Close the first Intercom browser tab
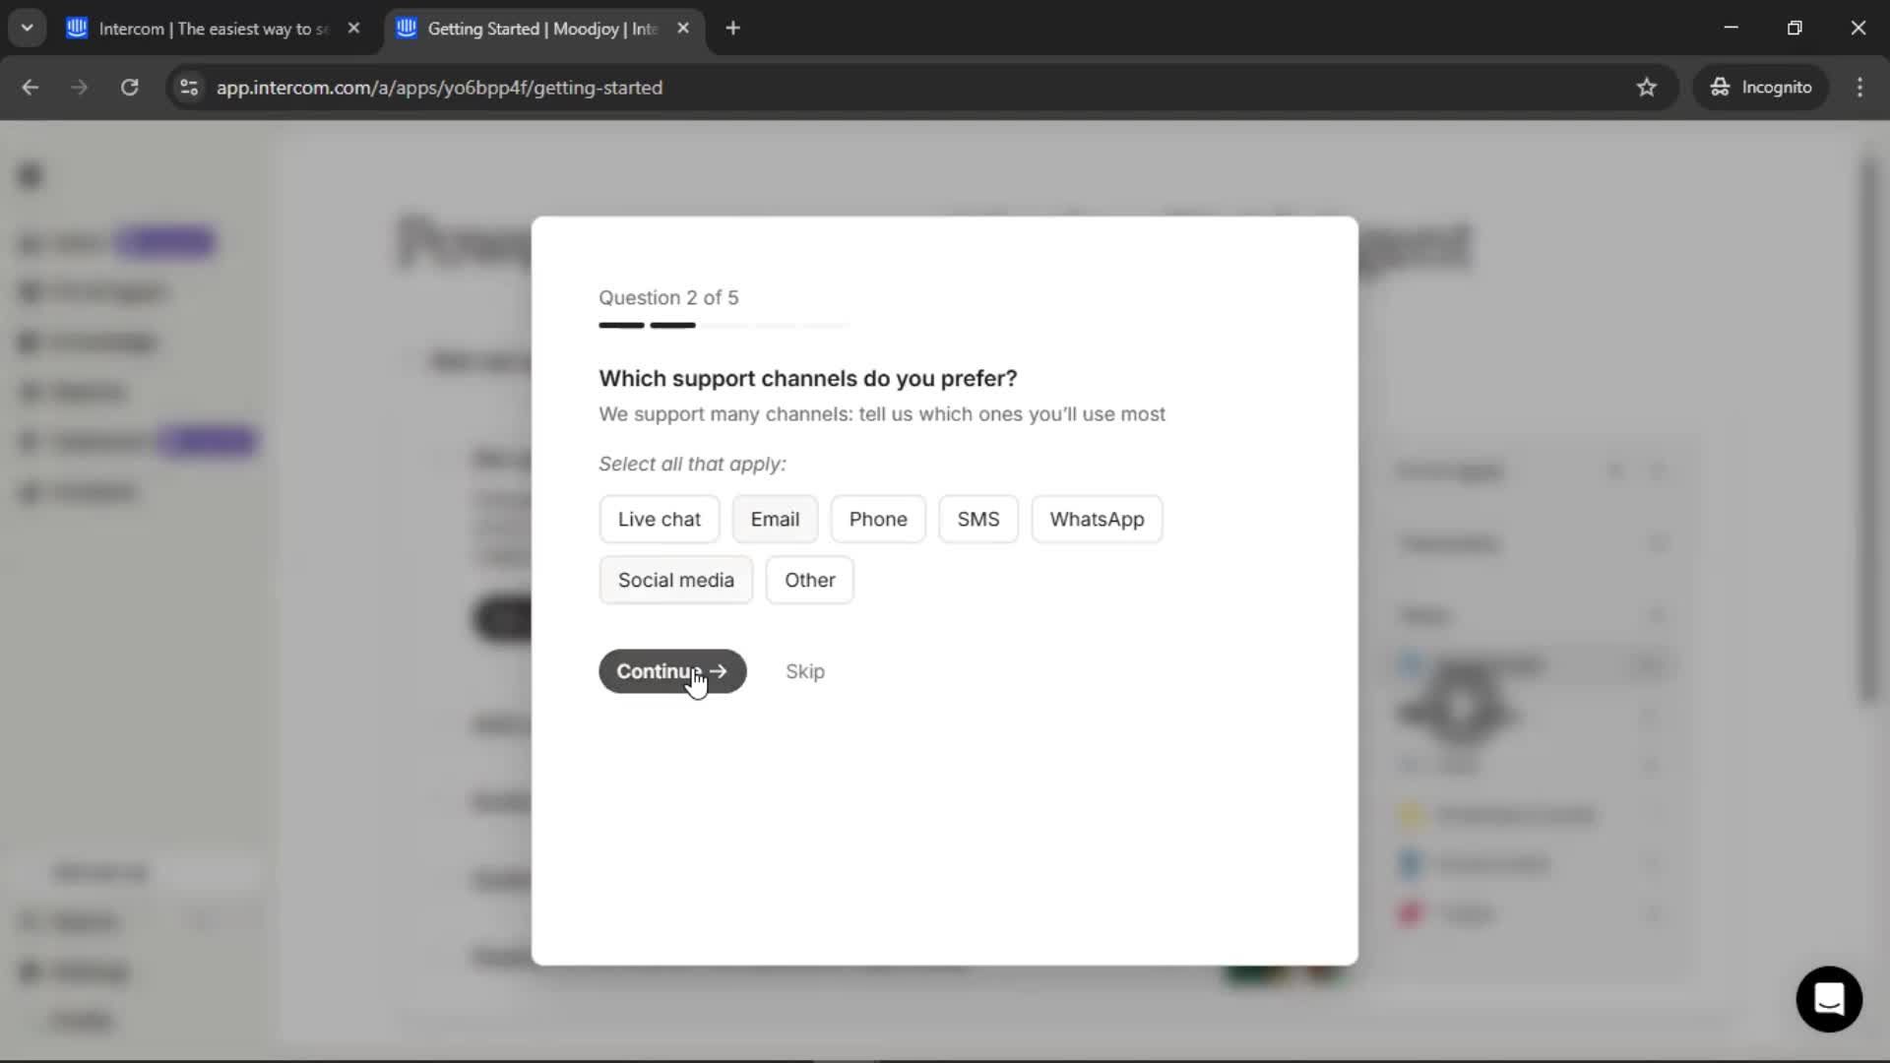Screen dimensions: 1890x1063 [x=353, y=29]
